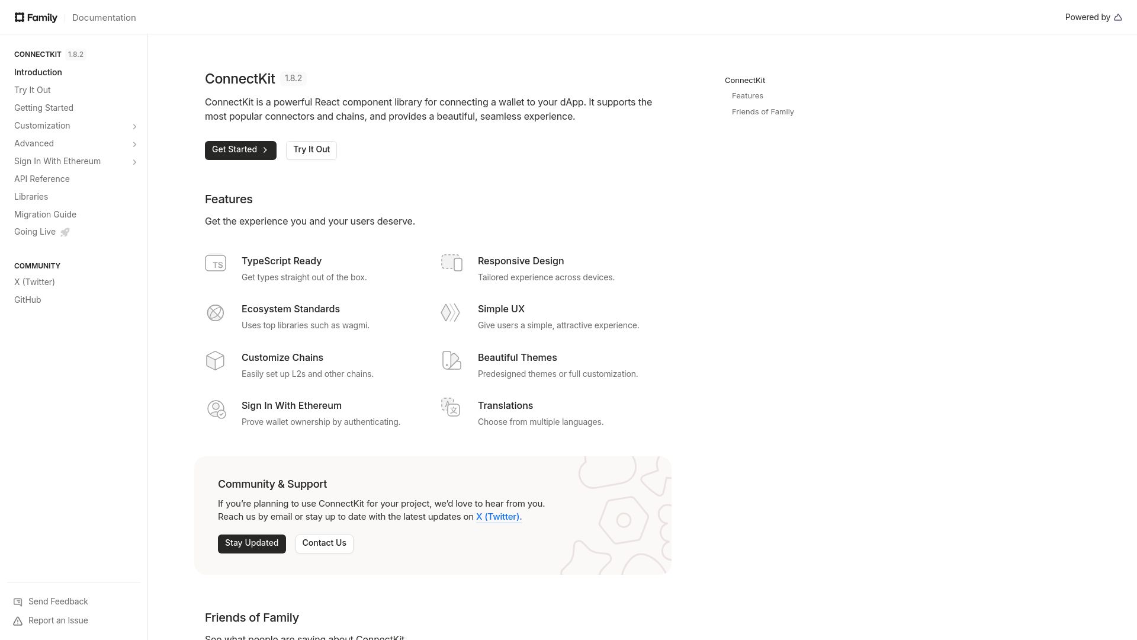Select the Simple UX icon
Viewport: 1137px width, 640px height.
click(451, 312)
